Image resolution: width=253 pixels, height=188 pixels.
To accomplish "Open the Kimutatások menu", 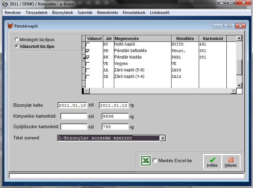I will [134, 13].
